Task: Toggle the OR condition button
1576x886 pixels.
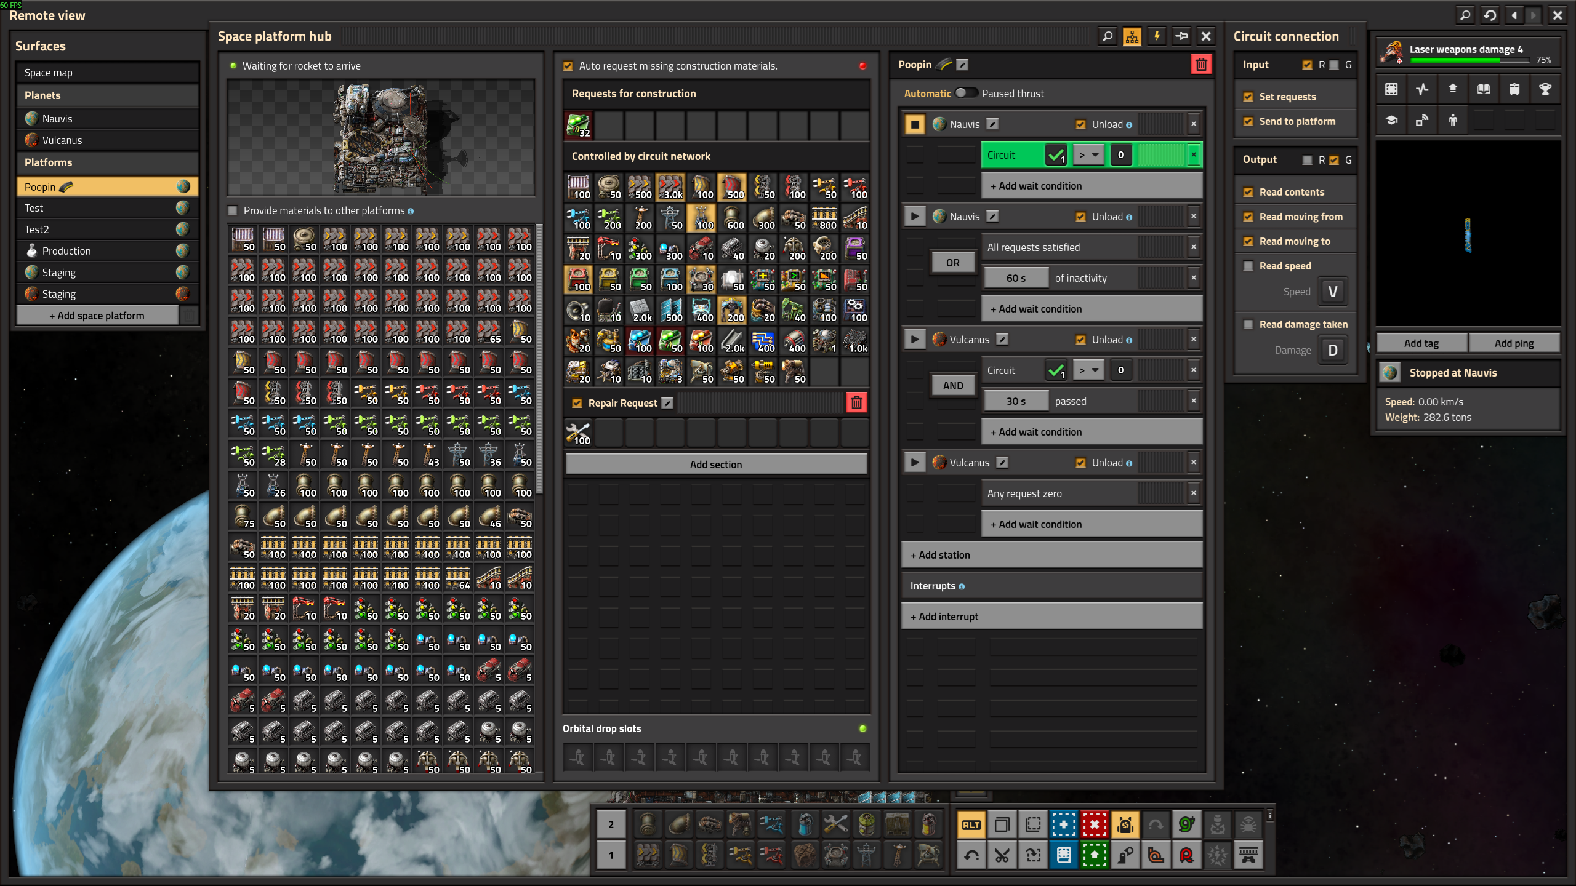Action: click(953, 263)
